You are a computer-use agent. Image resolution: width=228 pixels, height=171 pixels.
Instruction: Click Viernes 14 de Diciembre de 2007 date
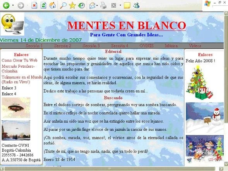click(41, 40)
